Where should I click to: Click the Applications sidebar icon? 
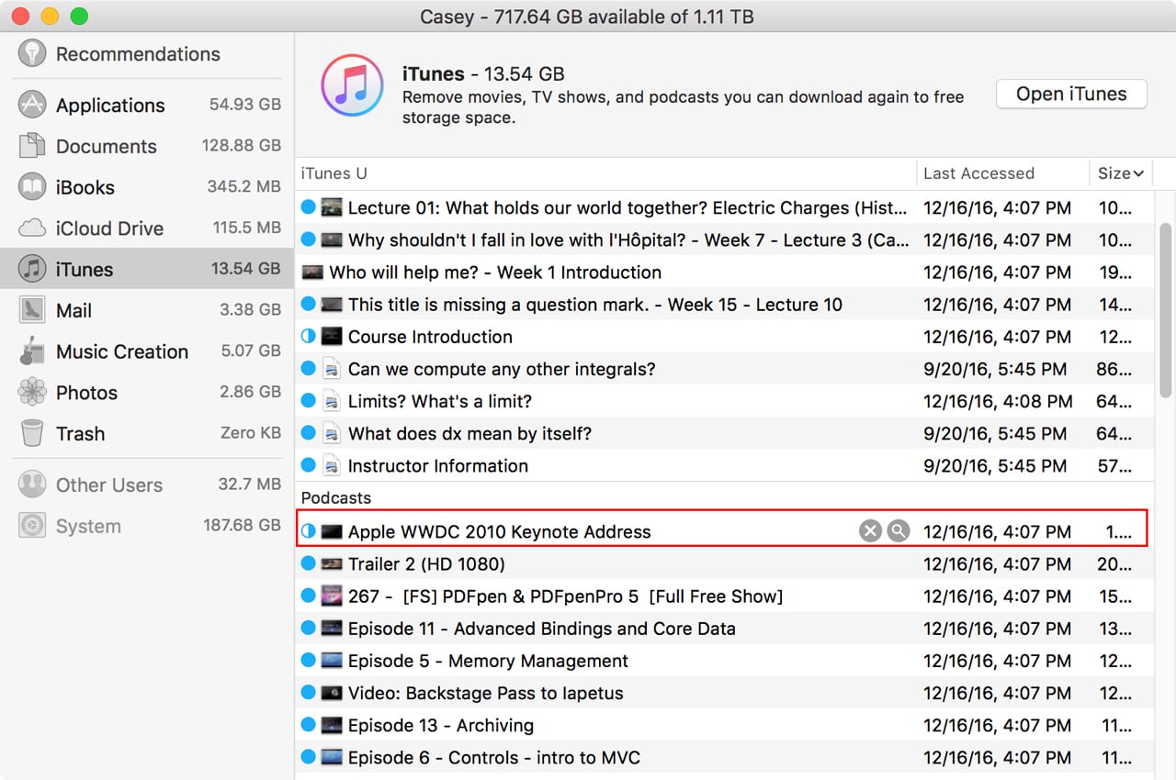click(x=32, y=105)
